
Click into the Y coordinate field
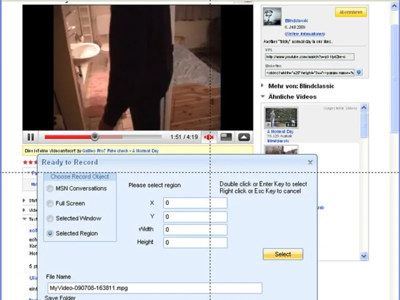click(195, 217)
